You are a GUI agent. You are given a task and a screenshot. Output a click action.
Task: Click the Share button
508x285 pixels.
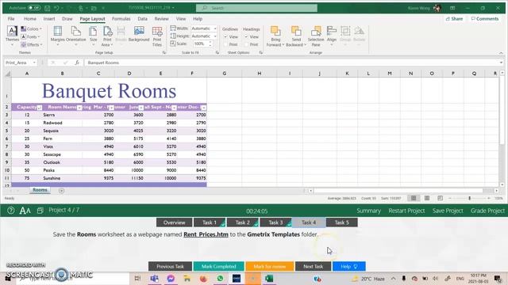(x=454, y=19)
